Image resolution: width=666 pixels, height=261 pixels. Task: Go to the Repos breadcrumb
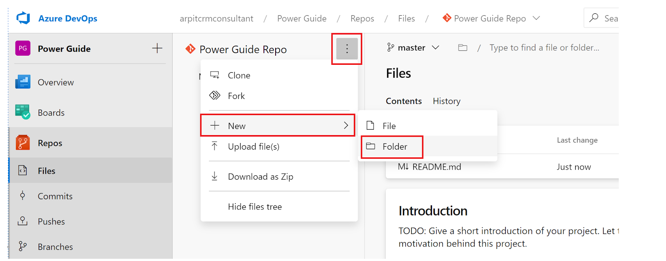[x=362, y=19]
